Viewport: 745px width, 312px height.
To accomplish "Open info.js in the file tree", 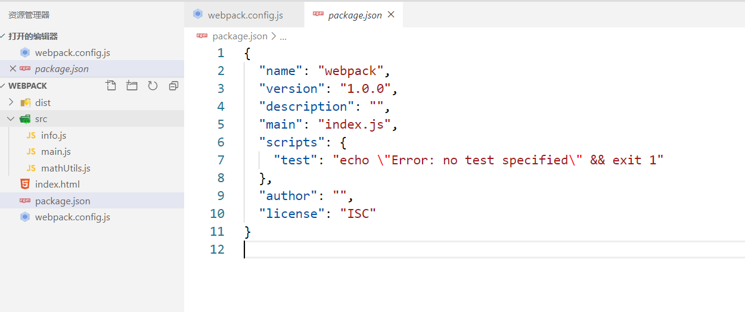I will [x=54, y=136].
